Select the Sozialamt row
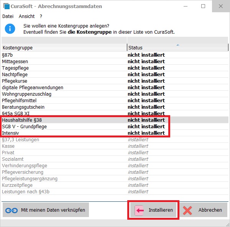 pos(115,159)
